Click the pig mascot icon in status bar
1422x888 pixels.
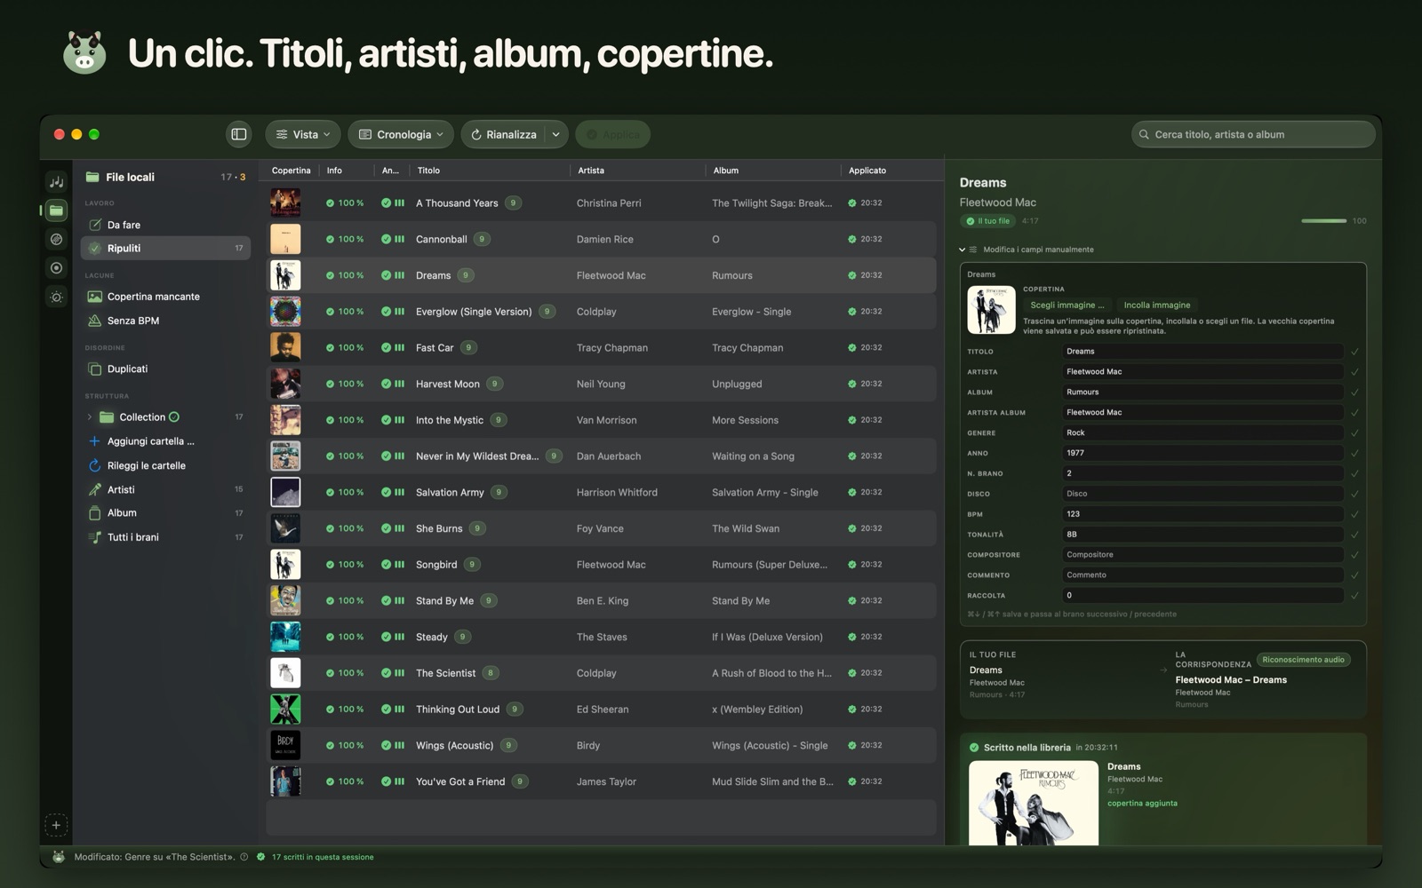tap(59, 857)
